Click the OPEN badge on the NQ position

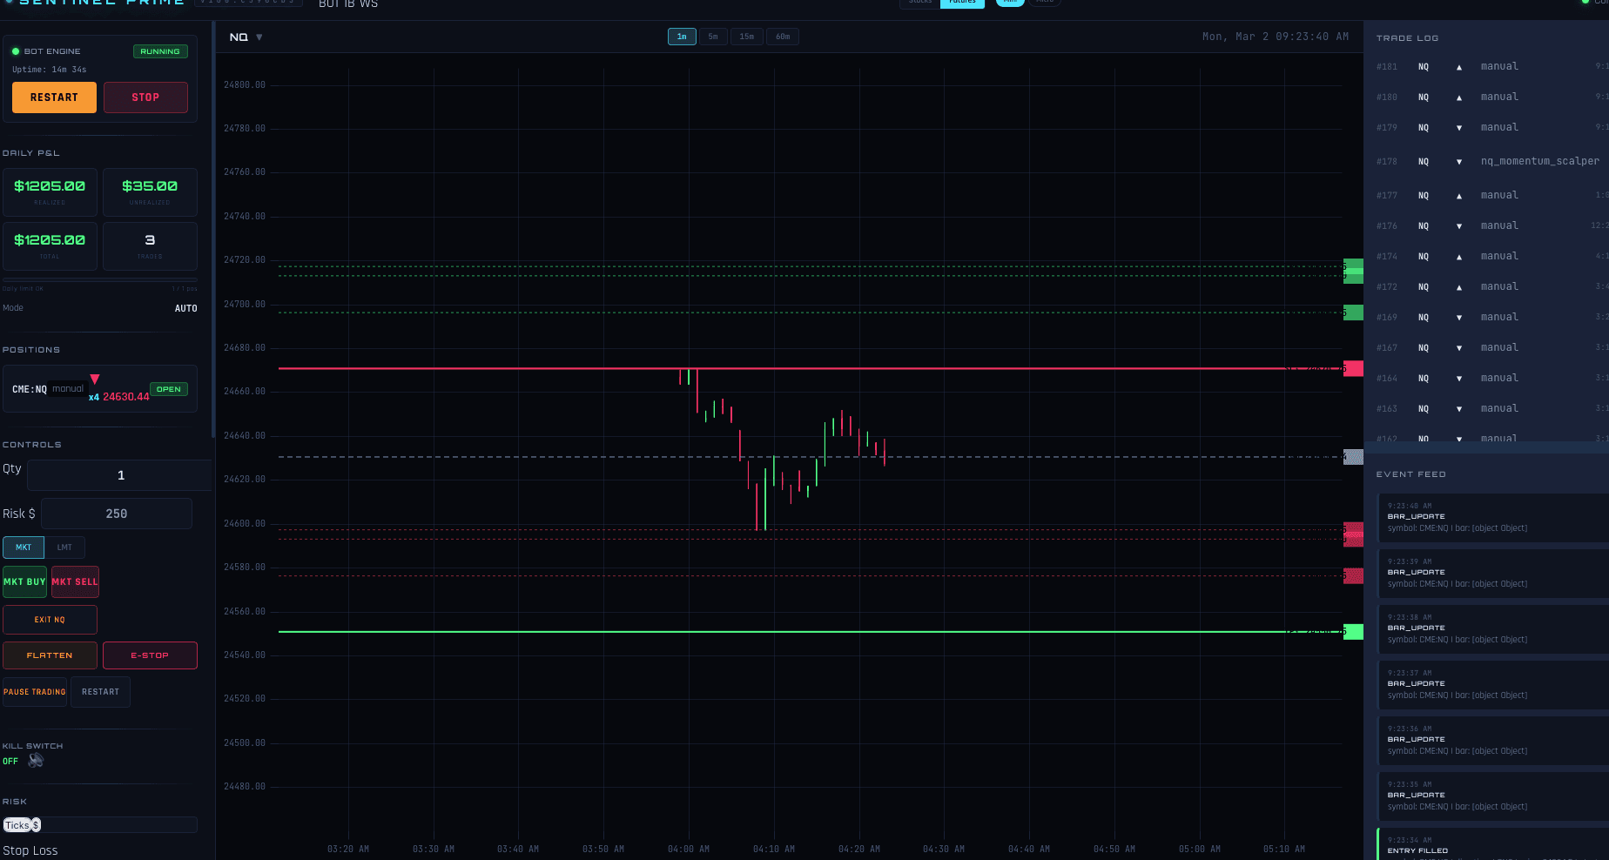[168, 389]
